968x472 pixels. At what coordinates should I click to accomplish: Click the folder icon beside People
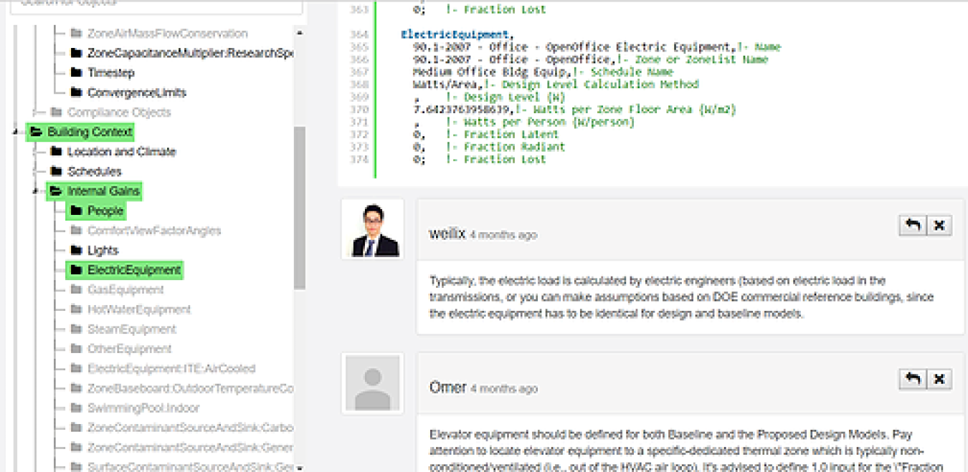(x=77, y=211)
